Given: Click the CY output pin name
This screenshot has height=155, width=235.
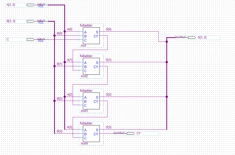Looking at the screenshot, I should (139, 133).
